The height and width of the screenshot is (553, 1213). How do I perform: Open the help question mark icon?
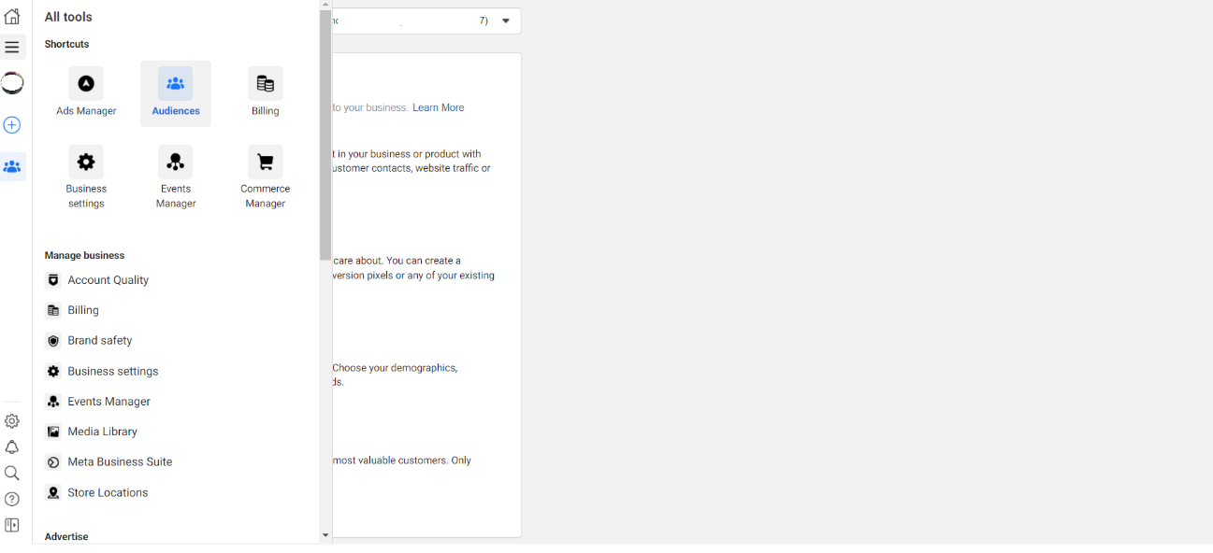click(12, 500)
